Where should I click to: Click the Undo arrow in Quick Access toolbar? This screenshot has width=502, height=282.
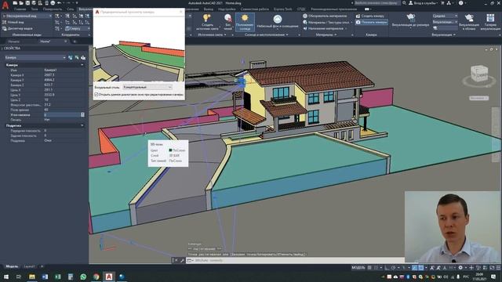pyautogui.click(x=60, y=3)
